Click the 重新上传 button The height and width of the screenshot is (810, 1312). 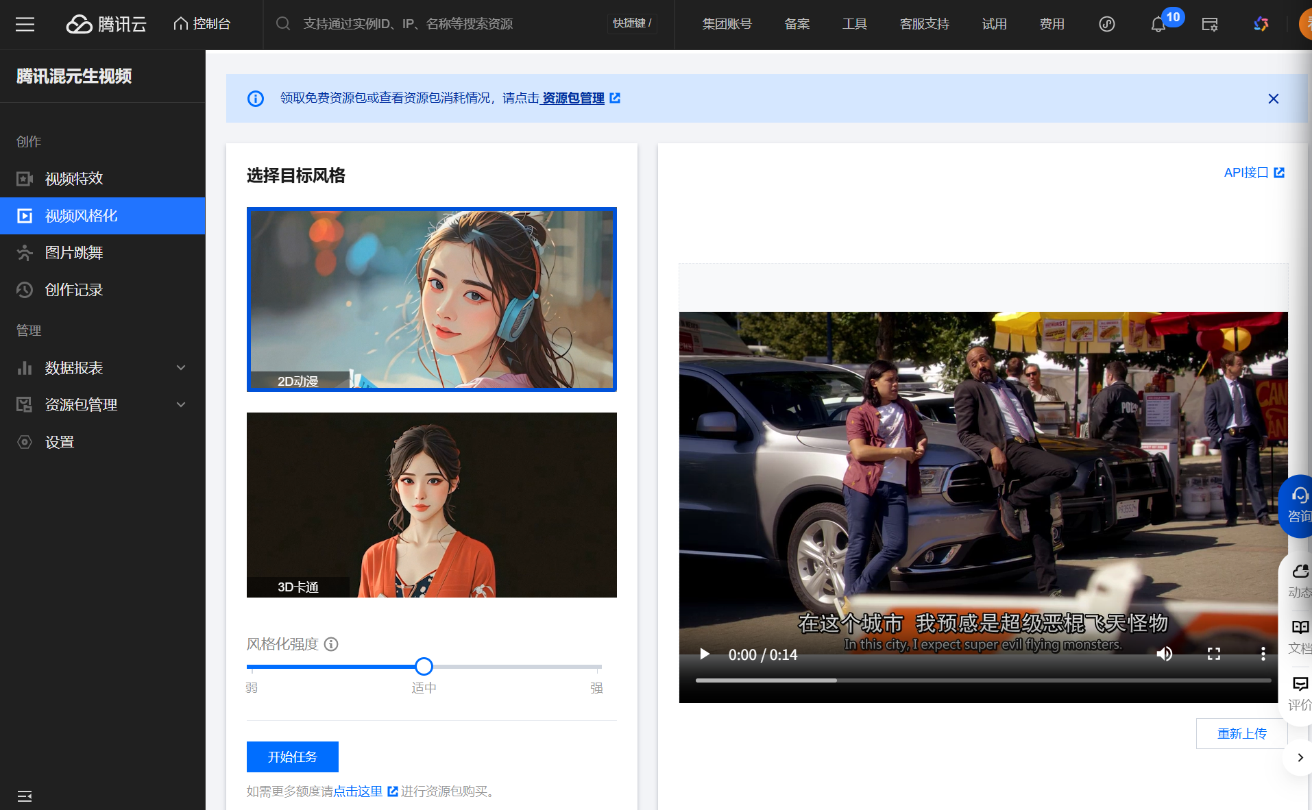click(x=1242, y=733)
